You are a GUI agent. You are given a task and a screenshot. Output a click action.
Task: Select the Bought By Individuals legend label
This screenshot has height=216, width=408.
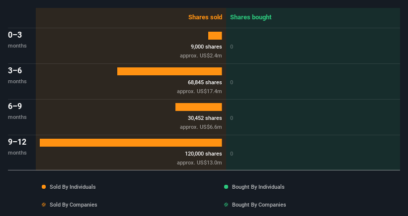(x=258, y=187)
